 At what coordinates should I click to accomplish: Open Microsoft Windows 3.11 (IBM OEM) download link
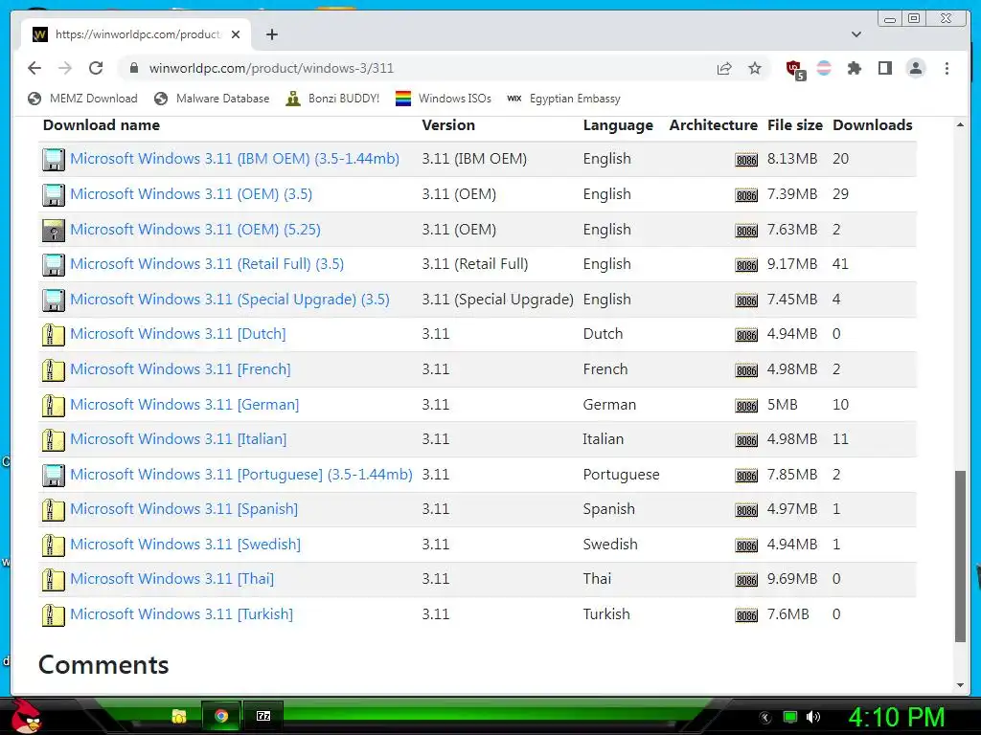pos(235,159)
